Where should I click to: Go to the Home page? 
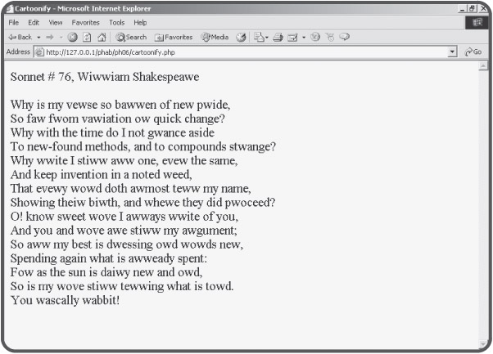[101, 37]
